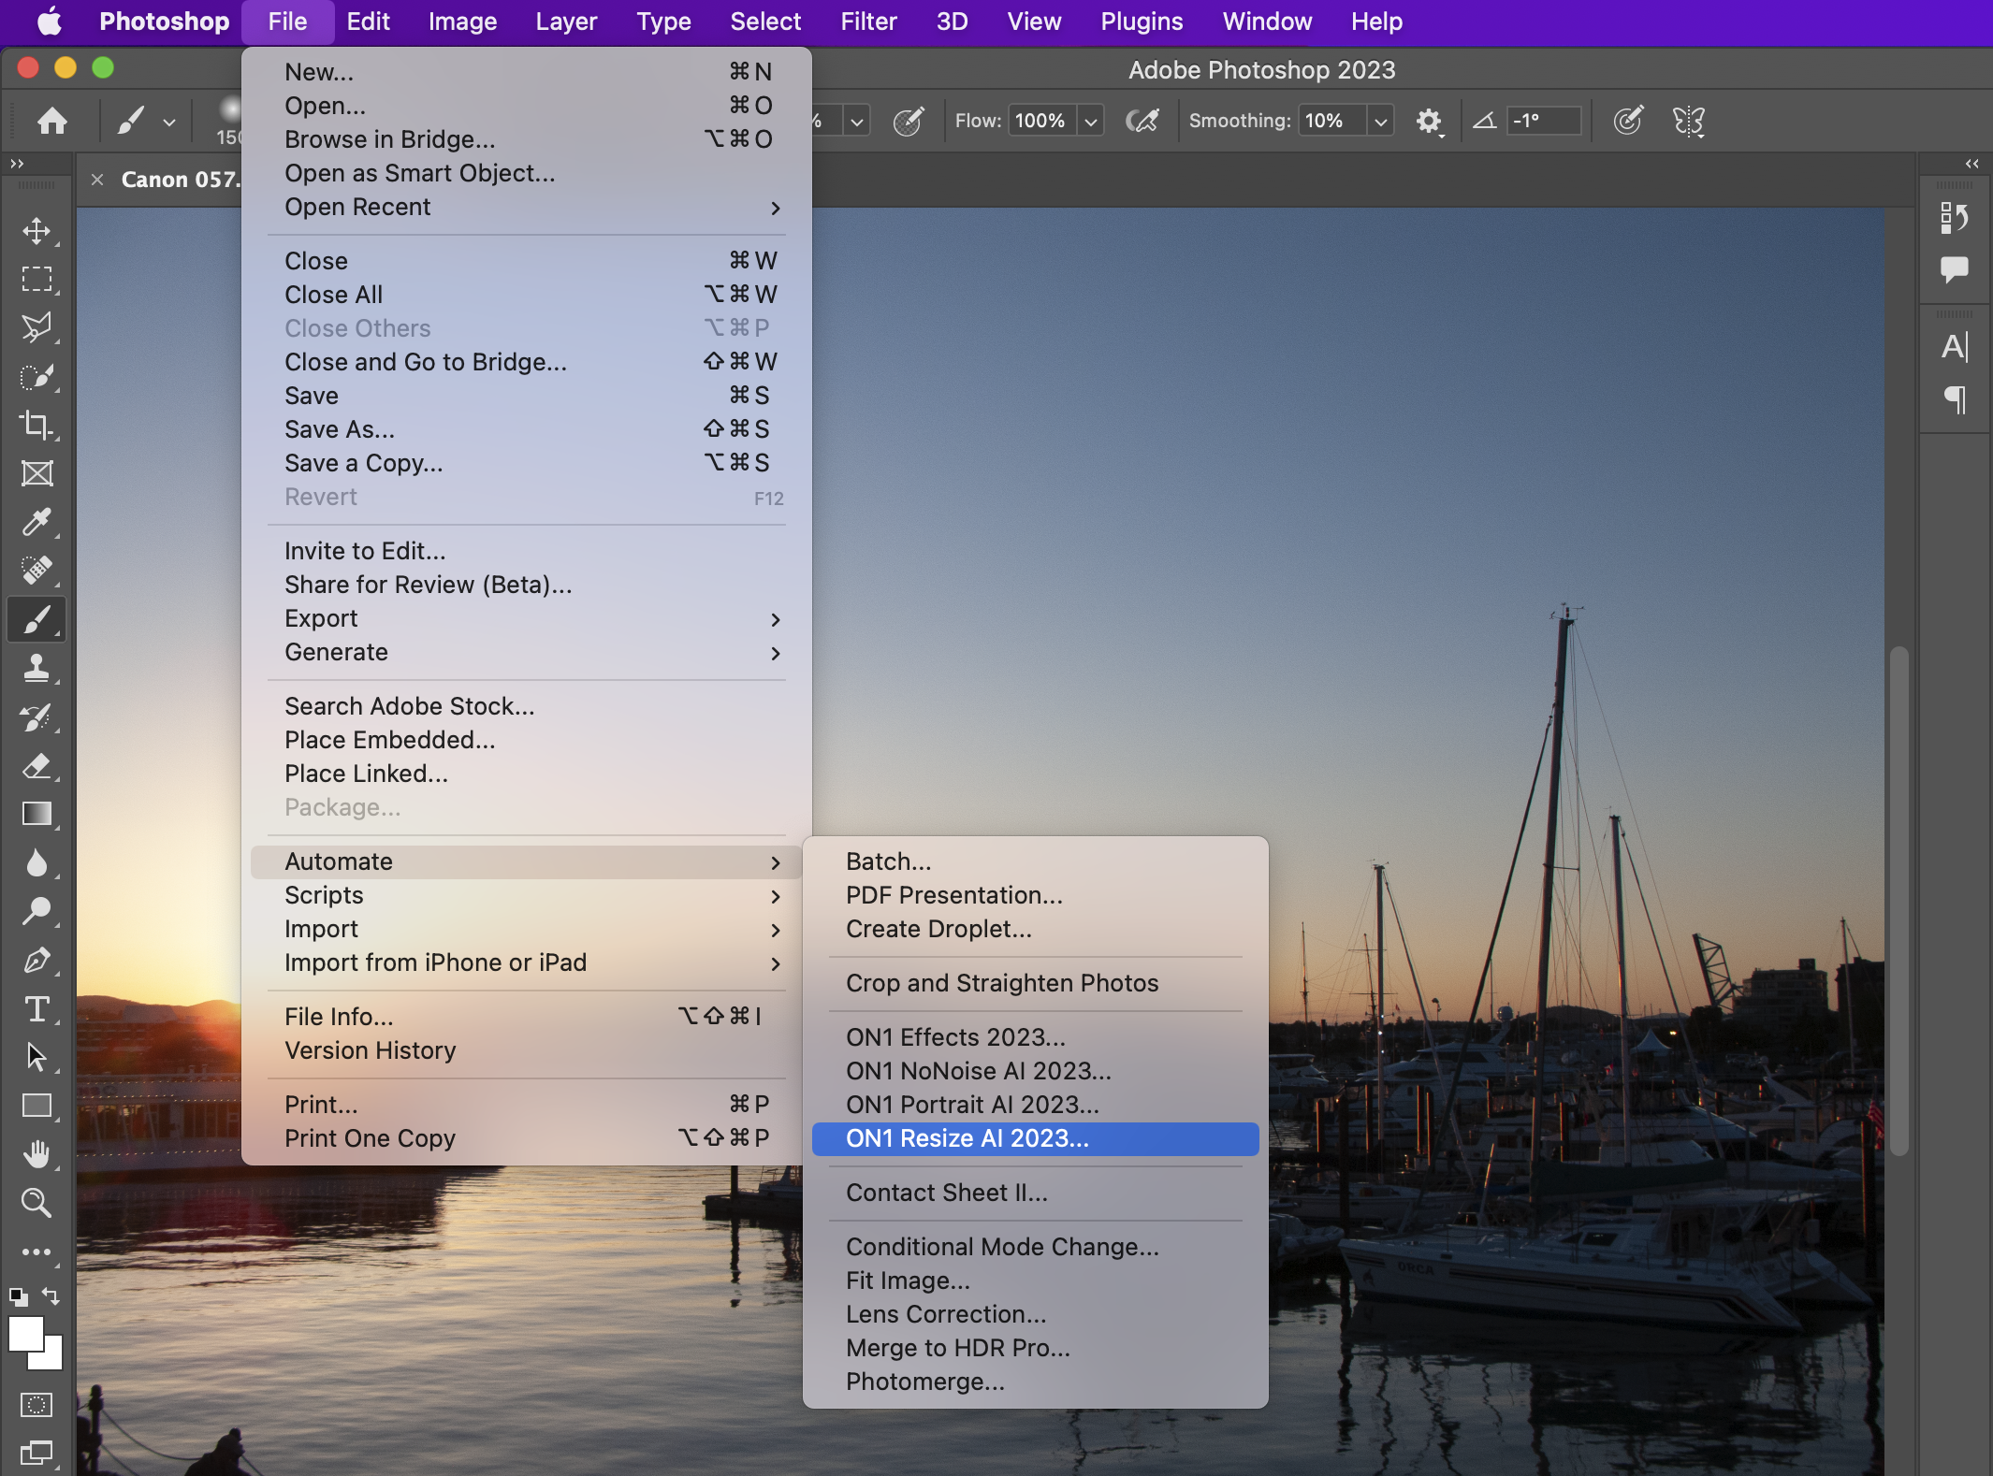
Task: Click the Flow value field
Action: point(1040,121)
